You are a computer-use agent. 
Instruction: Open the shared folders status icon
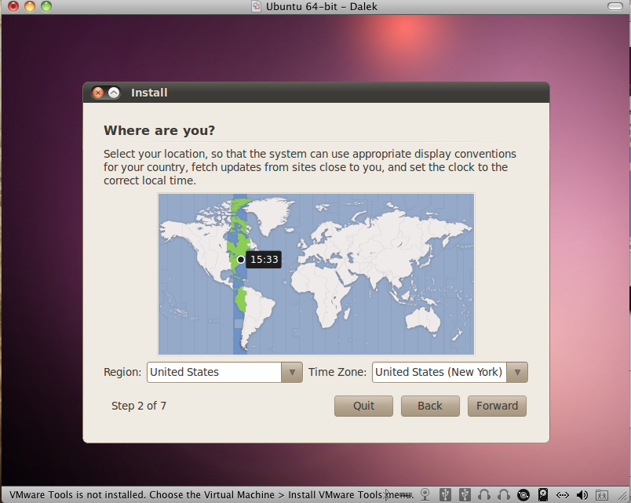603,494
